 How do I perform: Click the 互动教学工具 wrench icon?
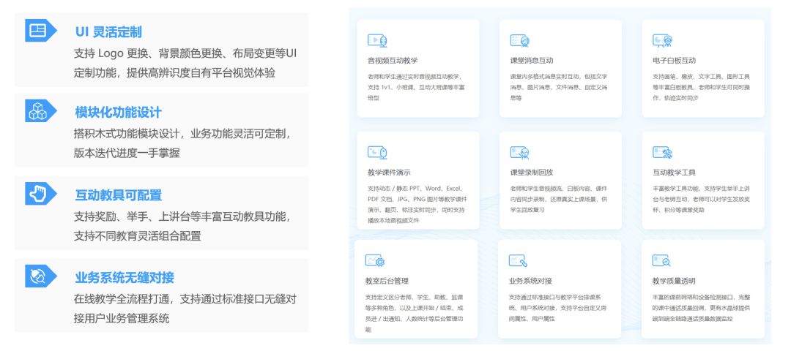point(662,152)
